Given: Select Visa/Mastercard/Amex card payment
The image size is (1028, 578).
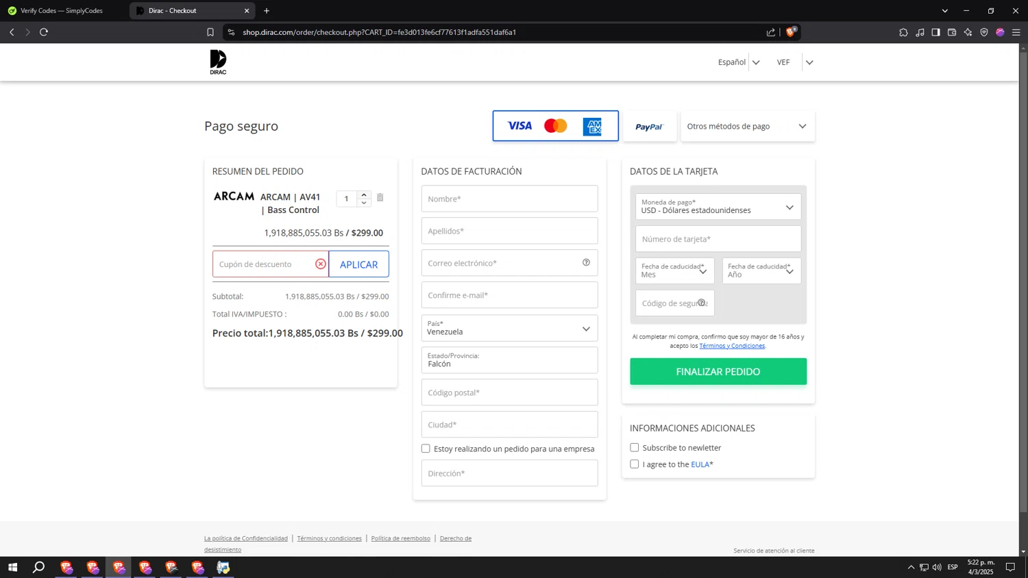Looking at the screenshot, I should [555, 126].
